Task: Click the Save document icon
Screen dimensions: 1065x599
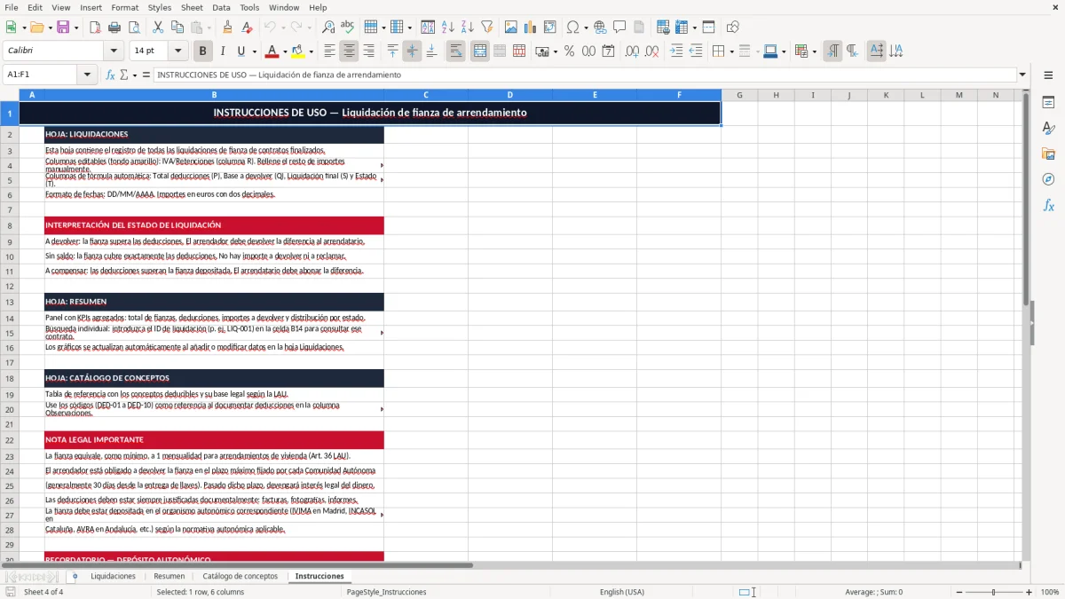Action: tap(63, 28)
